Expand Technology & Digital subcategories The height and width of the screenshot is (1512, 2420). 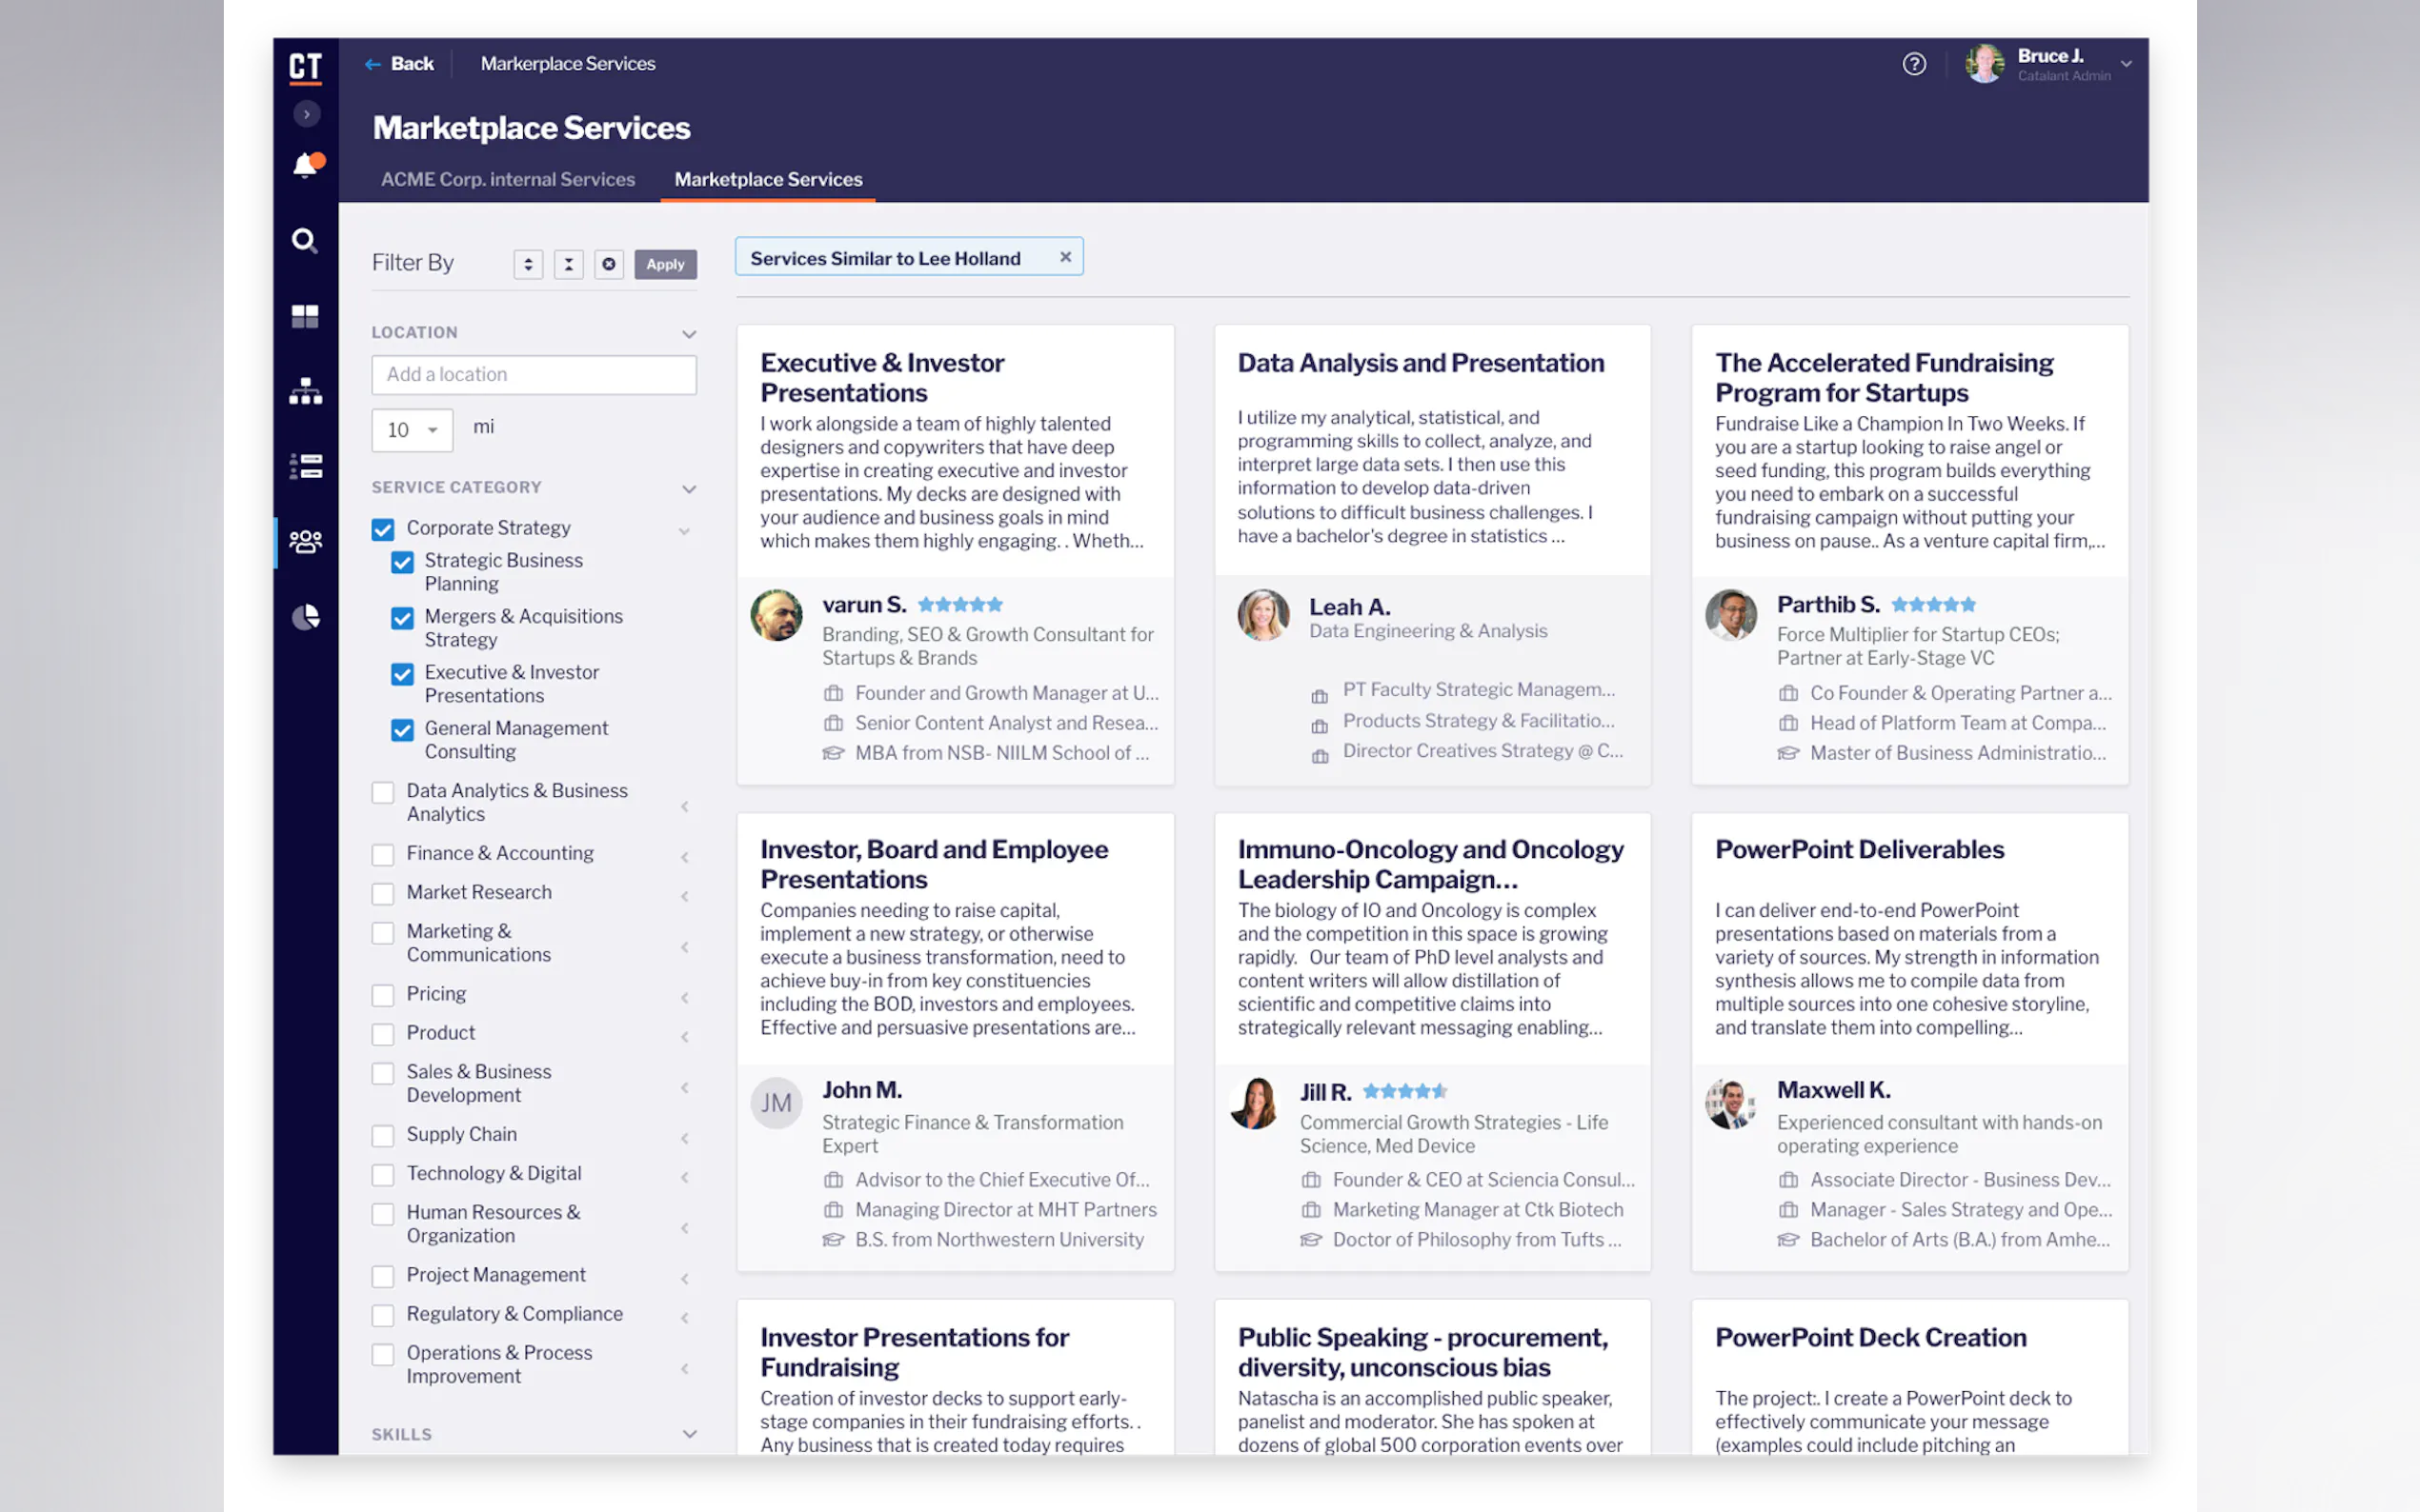[x=684, y=1177]
